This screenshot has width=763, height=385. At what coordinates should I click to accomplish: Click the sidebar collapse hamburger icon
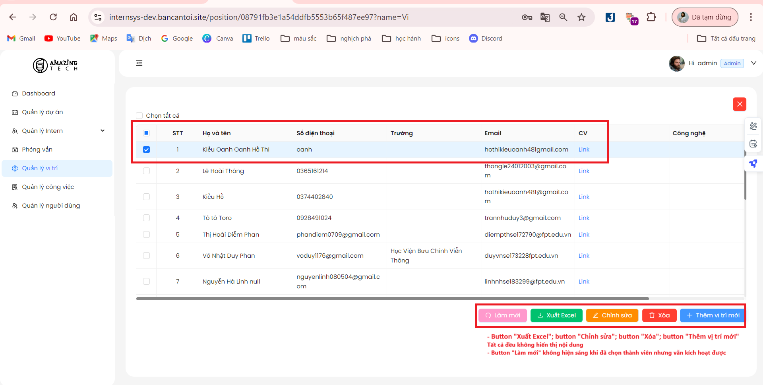(139, 63)
